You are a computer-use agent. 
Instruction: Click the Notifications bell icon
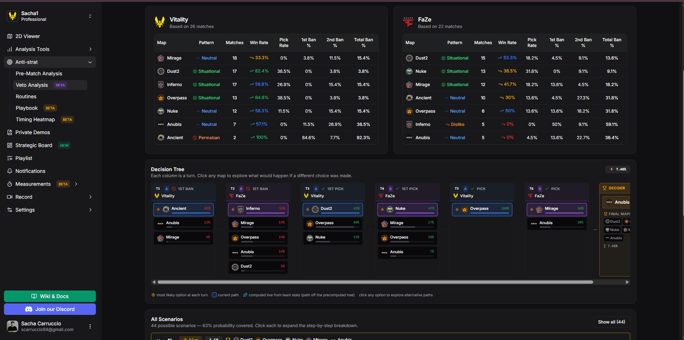point(10,171)
